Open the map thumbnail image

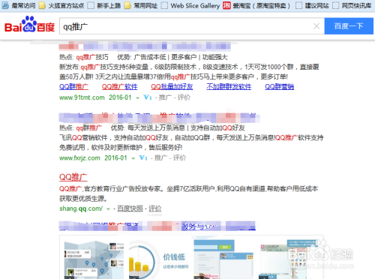tap(94, 259)
